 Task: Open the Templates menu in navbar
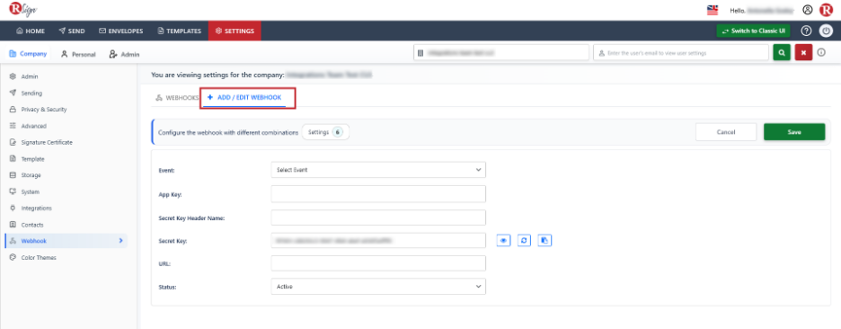click(179, 31)
